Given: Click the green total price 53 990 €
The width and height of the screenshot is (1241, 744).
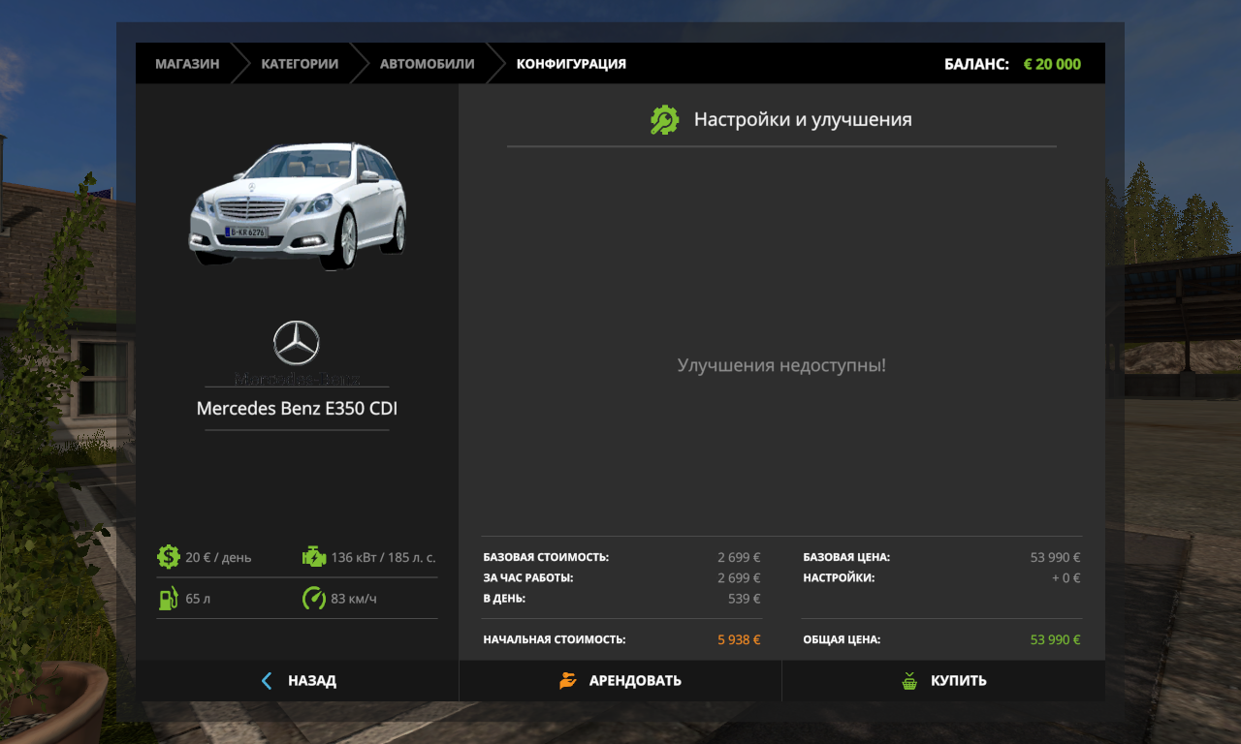Looking at the screenshot, I should [x=1055, y=640].
